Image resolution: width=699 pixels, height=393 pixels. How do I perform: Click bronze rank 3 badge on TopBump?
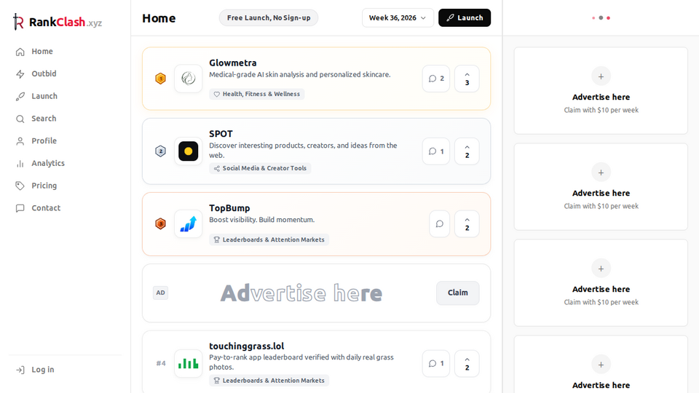pos(160,223)
